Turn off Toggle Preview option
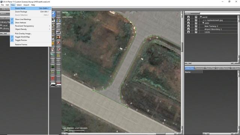Viewport: 240px width, 135px height. click(31, 40)
